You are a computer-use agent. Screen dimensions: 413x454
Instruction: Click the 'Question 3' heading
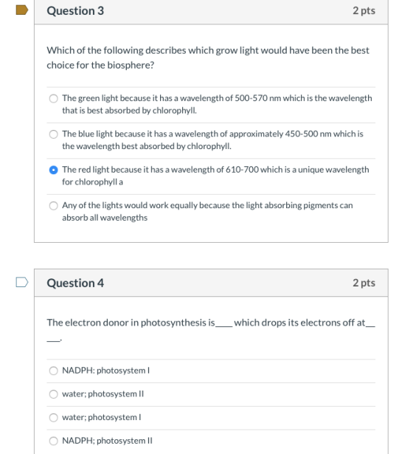click(75, 11)
